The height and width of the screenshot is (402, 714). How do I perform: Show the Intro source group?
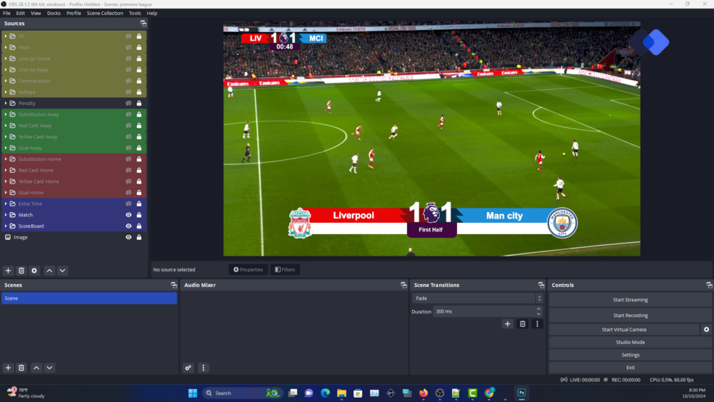click(129, 47)
